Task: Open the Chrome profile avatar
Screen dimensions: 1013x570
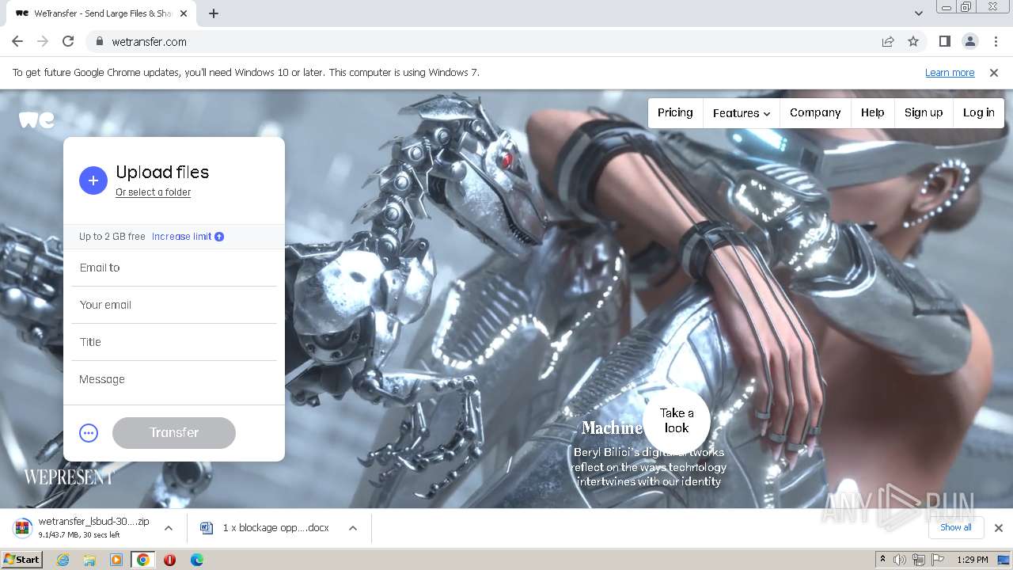Action: click(969, 41)
